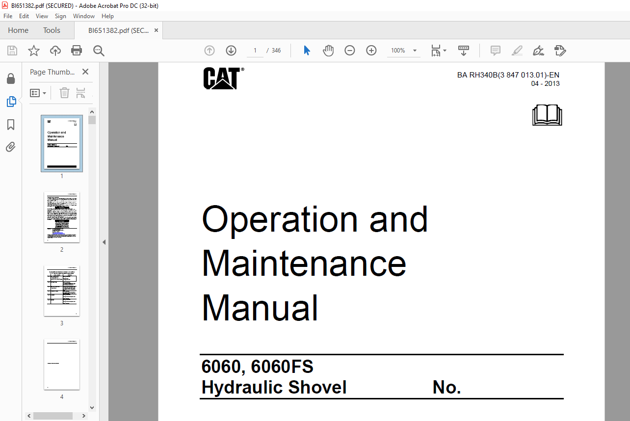Image resolution: width=630 pixels, height=421 pixels.
Task: Go to previous page arrow
Action: [x=210, y=51]
